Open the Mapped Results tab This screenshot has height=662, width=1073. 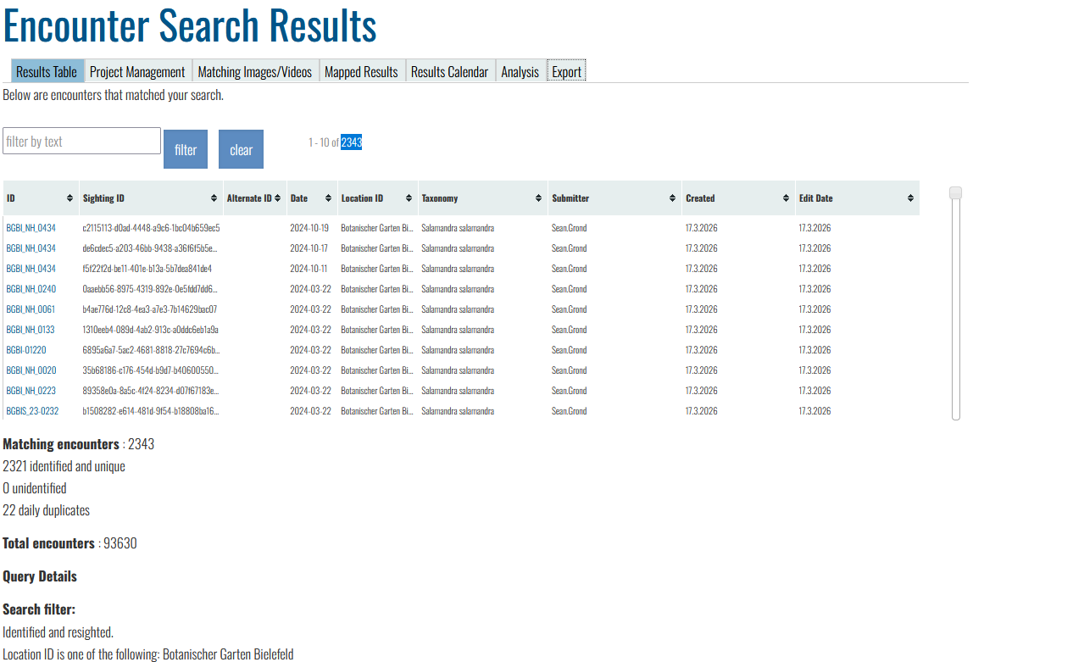(361, 72)
